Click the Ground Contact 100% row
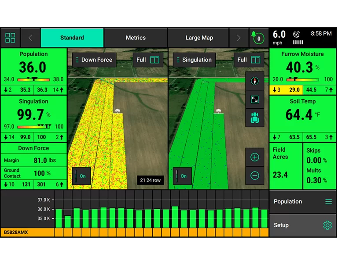This screenshot has width=338, height=264. tap(33, 173)
